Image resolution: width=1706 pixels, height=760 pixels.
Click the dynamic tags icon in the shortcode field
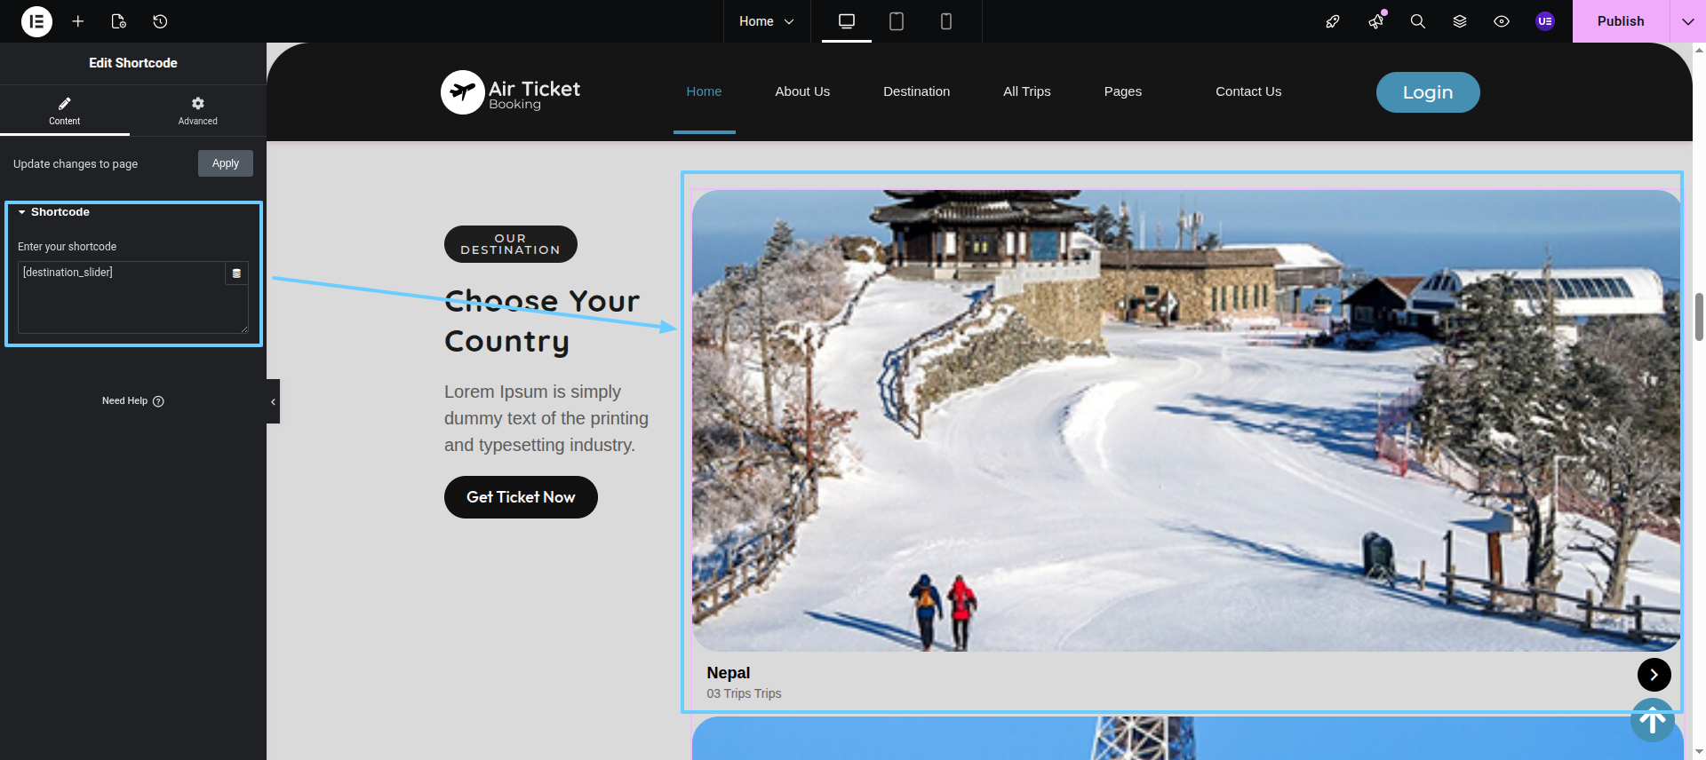pos(236,273)
